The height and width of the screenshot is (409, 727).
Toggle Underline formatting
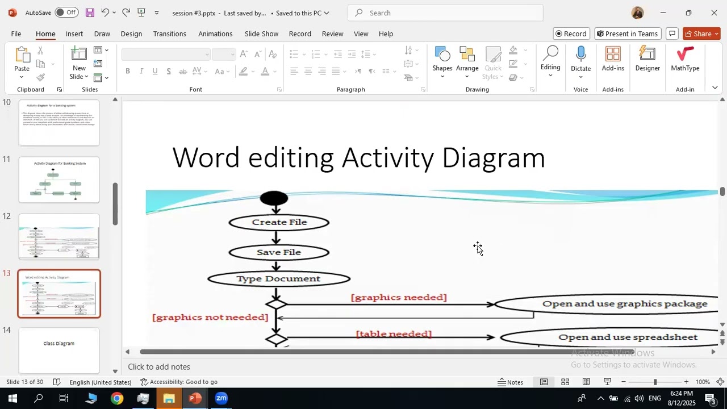coord(155,71)
